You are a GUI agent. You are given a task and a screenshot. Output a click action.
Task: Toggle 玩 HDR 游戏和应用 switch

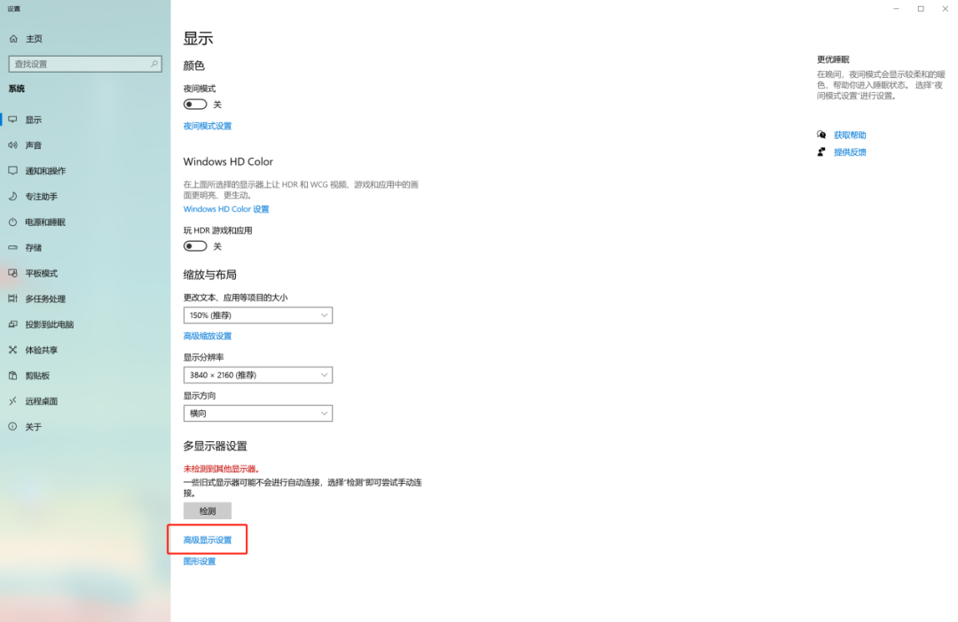(x=195, y=246)
